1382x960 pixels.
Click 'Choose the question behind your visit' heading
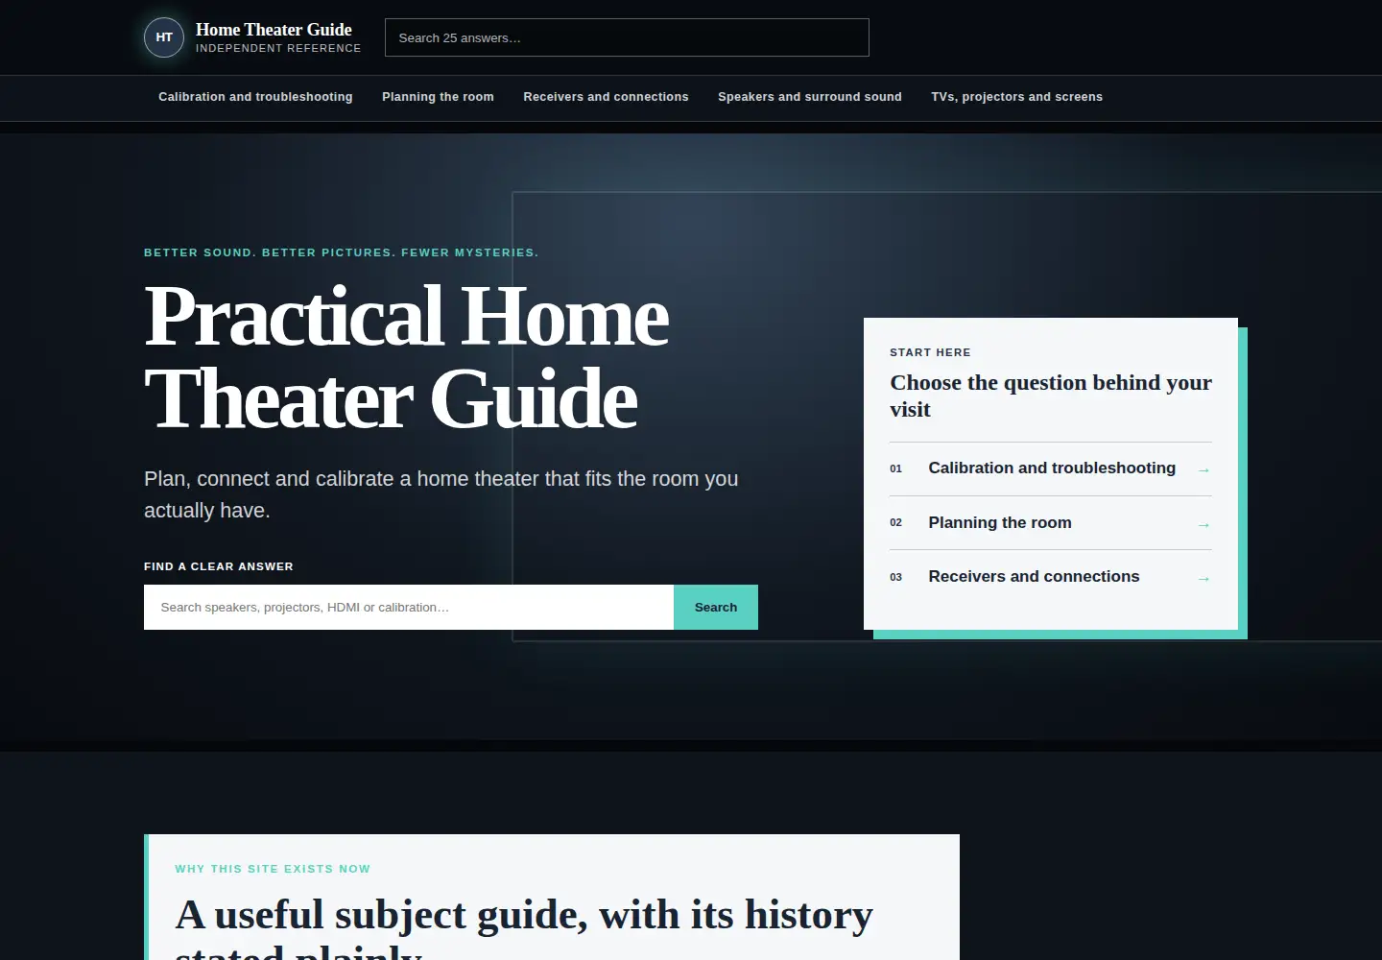[1051, 396]
